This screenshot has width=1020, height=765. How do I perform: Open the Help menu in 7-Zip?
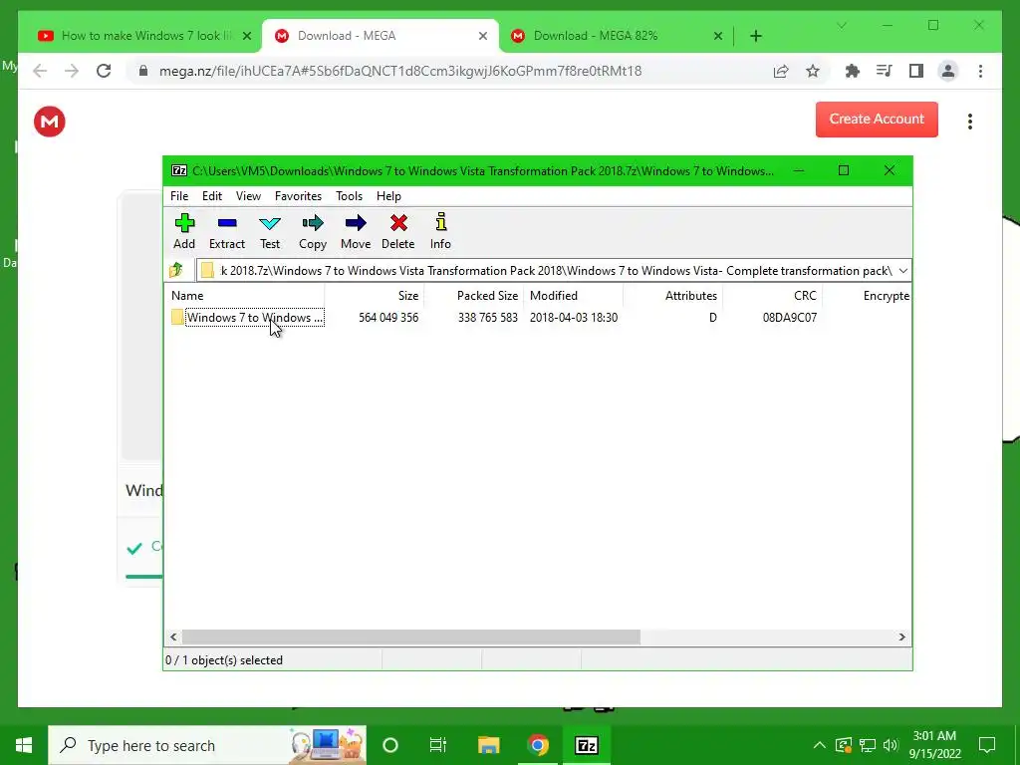(x=388, y=196)
